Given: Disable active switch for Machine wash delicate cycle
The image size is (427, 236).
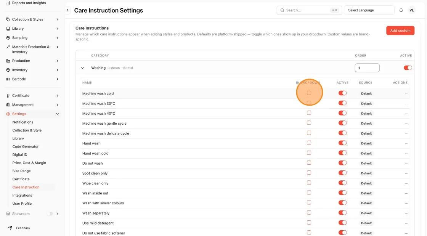Looking at the screenshot, I should [x=343, y=133].
